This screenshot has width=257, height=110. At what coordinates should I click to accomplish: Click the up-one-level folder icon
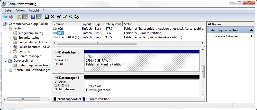tap(19, 17)
